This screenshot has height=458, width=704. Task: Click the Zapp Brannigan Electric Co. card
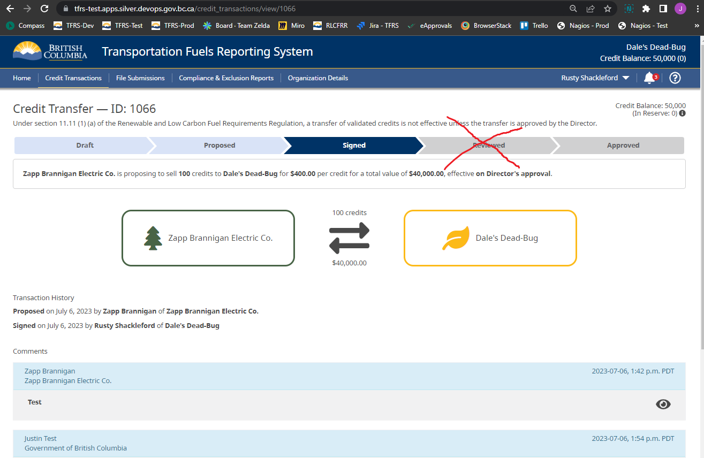pyautogui.click(x=208, y=238)
